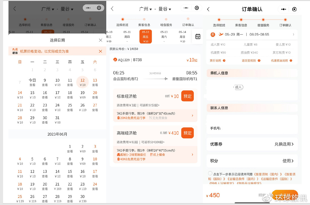This screenshot has width=310, height=205.
Task: Click the 票价说明 question mark icon
Action: (224, 60)
